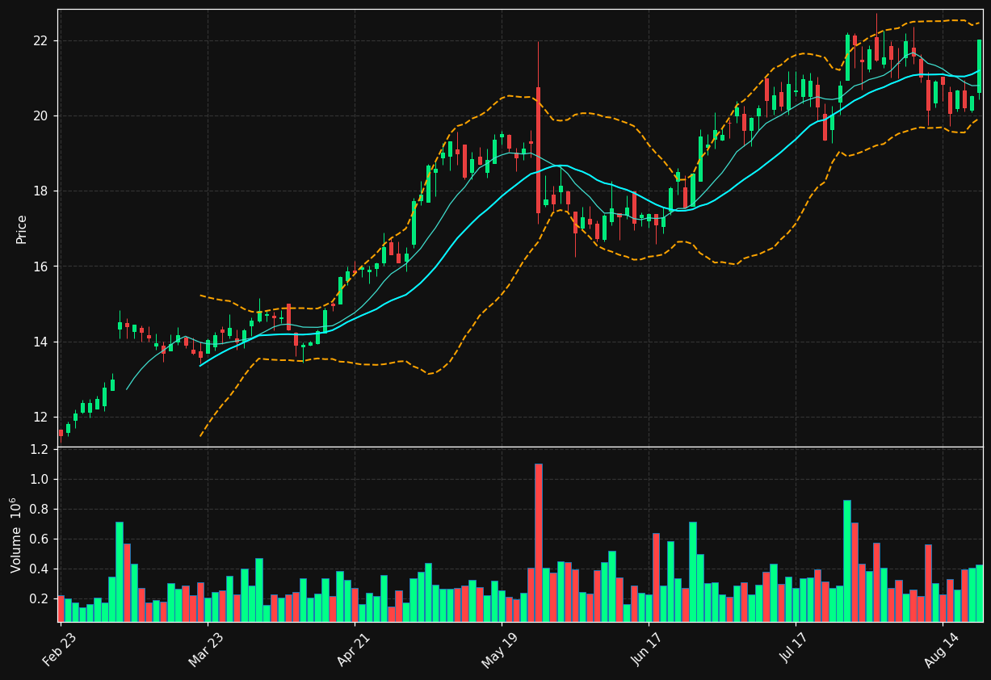Click the Volume axis title
The height and width of the screenshot is (680, 991).
tap(17, 535)
